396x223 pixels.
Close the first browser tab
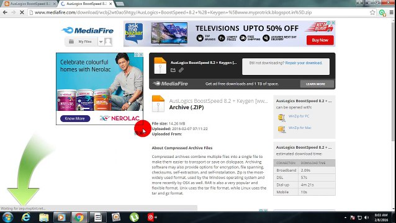54,4
